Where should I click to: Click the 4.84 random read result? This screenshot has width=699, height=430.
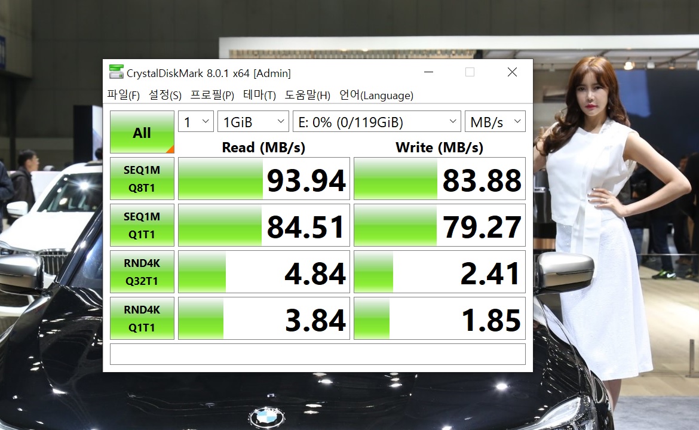(264, 272)
